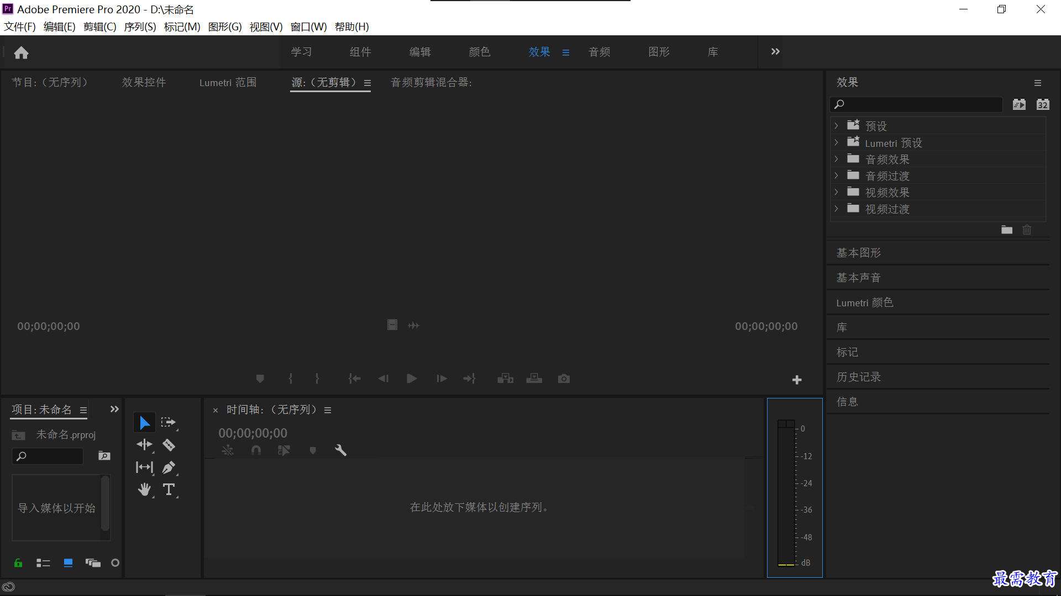Adjust thumbnail zoom slider in project panel
Image resolution: width=1061 pixels, height=596 pixels.
click(x=115, y=563)
